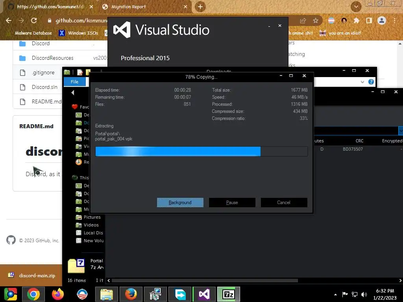
Task: Open the File tab in the Explorer window
Action: click(x=74, y=82)
